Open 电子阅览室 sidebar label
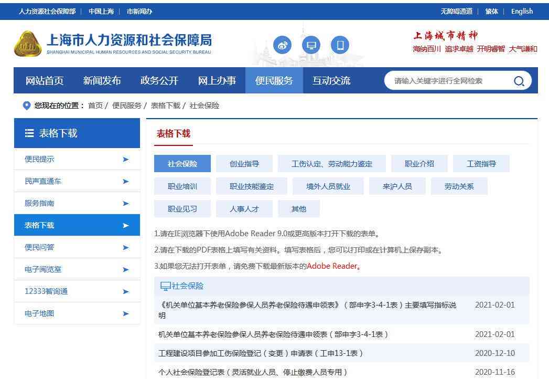Image resolution: width=549 pixels, height=379 pixels. (x=43, y=270)
